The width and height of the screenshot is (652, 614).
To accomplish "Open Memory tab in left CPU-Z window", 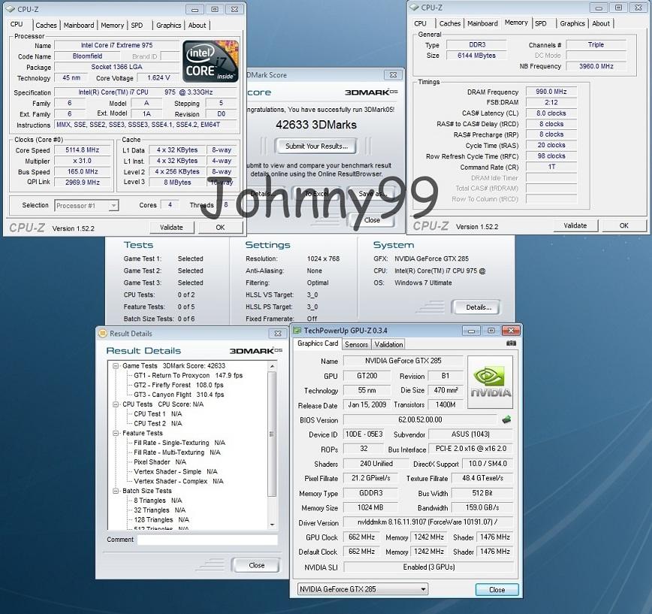I will pyautogui.click(x=112, y=25).
